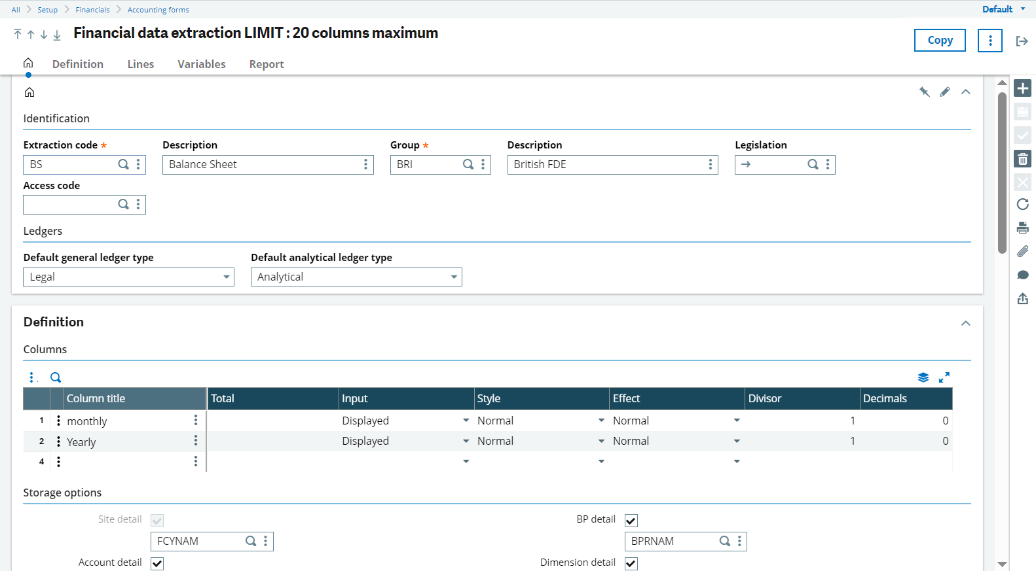Open Default general ledger type dropdown
Image resolution: width=1036 pixels, height=571 pixels.
(128, 277)
